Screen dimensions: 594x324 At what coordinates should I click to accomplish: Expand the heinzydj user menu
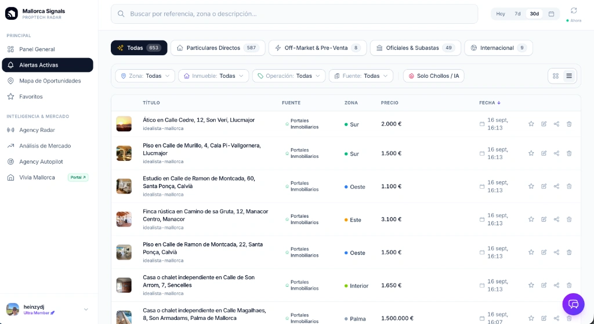click(x=86, y=309)
